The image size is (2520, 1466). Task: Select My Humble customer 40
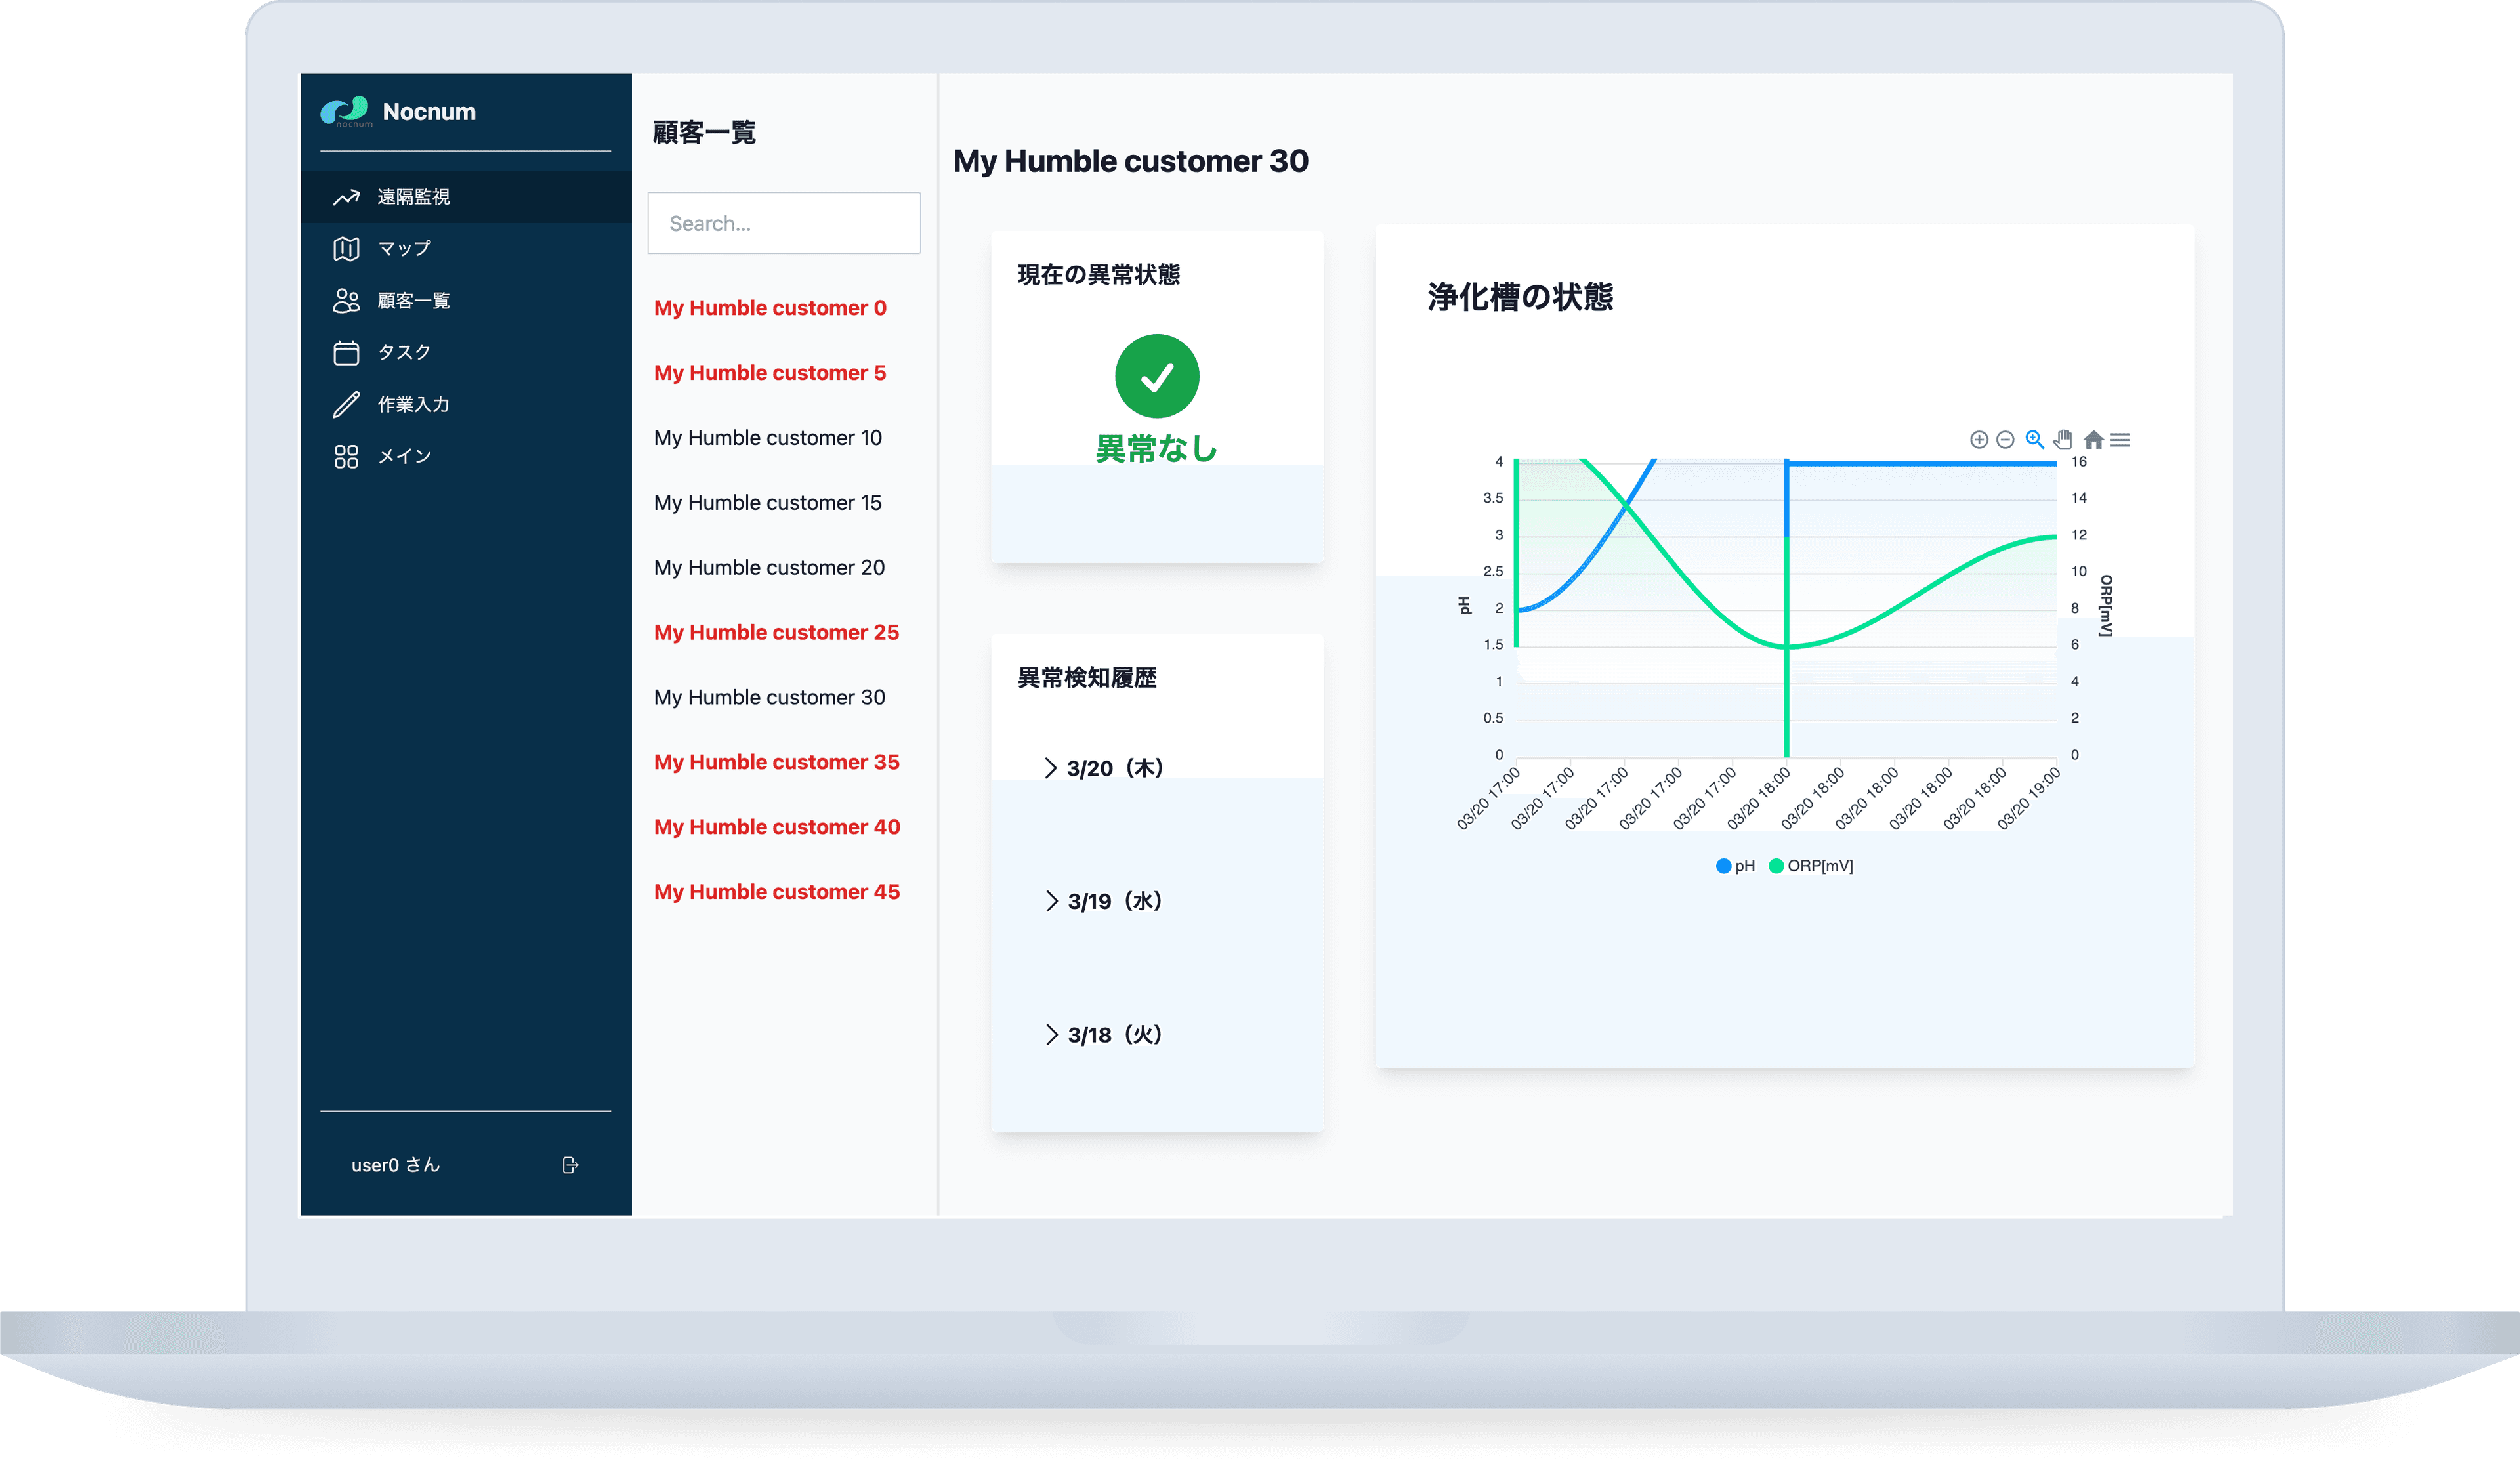click(777, 827)
